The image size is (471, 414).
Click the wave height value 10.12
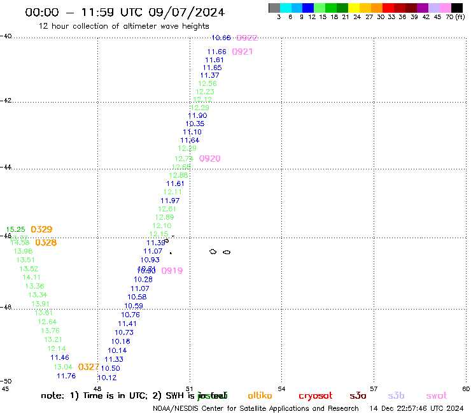click(107, 378)
